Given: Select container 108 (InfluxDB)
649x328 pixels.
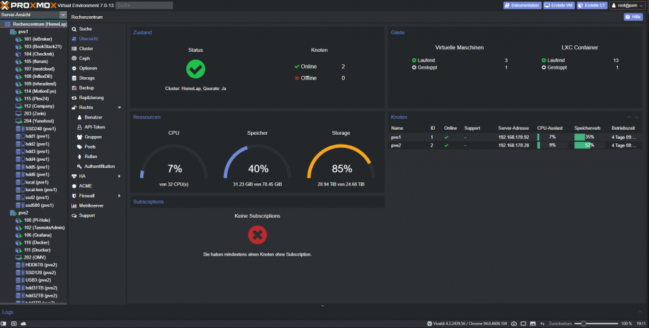Looking at the screenshot, I should point(38,76).
